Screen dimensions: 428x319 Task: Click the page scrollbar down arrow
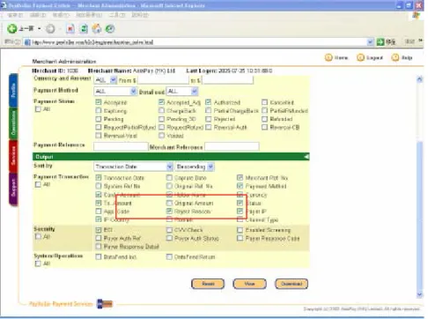[420, 294]
